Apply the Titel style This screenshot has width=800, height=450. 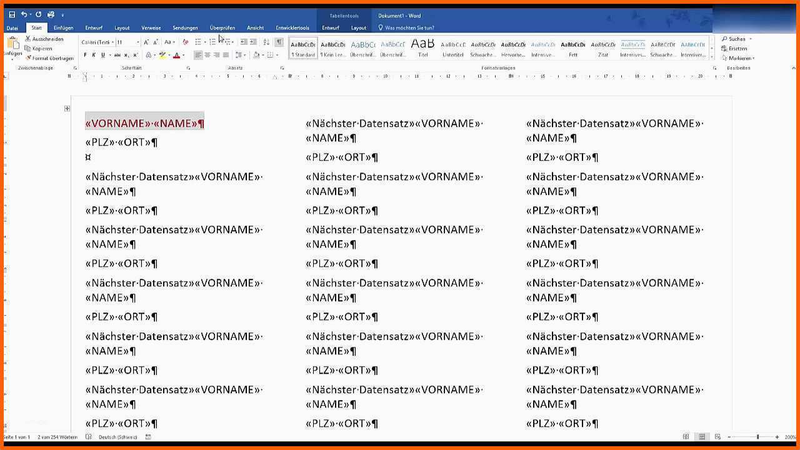pyautogui.click(x=423, y=47)
